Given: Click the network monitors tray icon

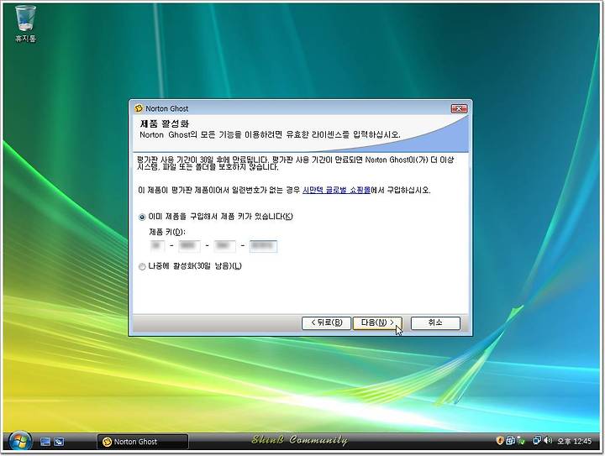Looking at the screenshot, I should 537,440.
